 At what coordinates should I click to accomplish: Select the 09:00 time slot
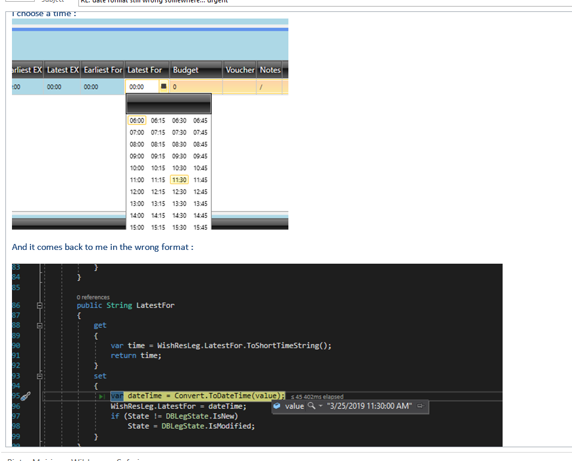coord(137,156)
